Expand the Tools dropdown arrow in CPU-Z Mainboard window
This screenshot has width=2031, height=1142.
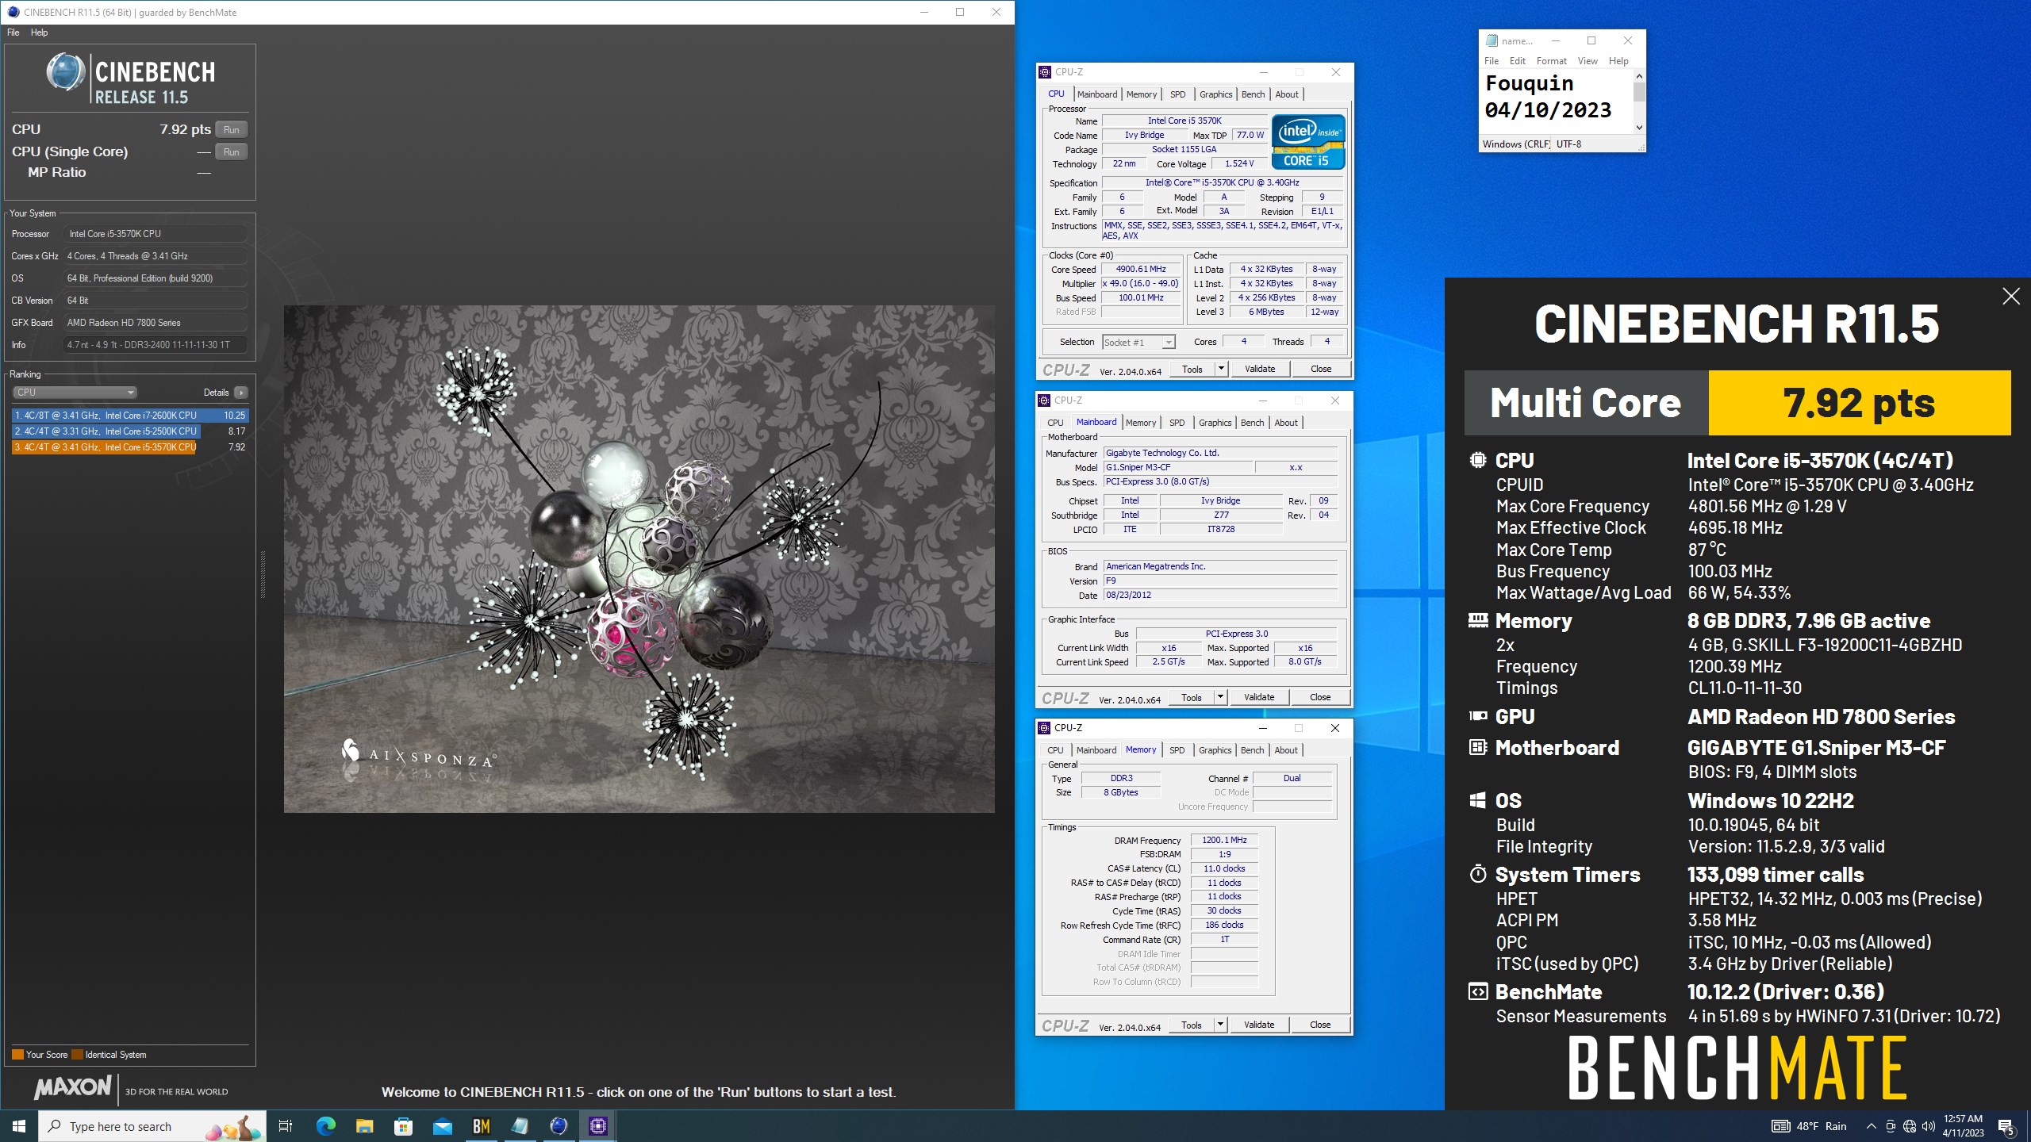pyautogui.click(x=1220, y=697)
